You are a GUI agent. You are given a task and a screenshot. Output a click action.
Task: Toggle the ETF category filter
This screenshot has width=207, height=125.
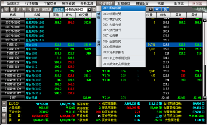(x=37, y=10)
